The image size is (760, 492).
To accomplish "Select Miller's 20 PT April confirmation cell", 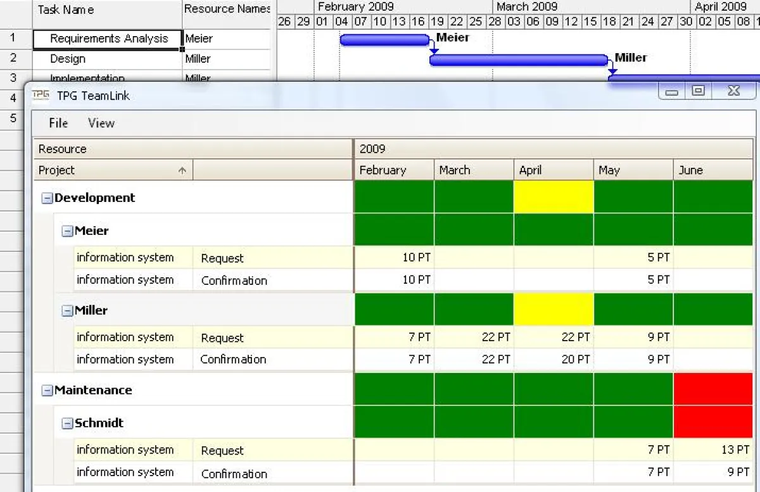I will (554, 360).
